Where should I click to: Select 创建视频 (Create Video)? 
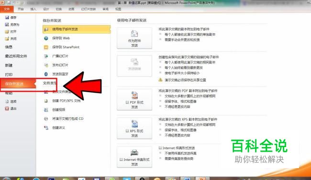point(55,110)
